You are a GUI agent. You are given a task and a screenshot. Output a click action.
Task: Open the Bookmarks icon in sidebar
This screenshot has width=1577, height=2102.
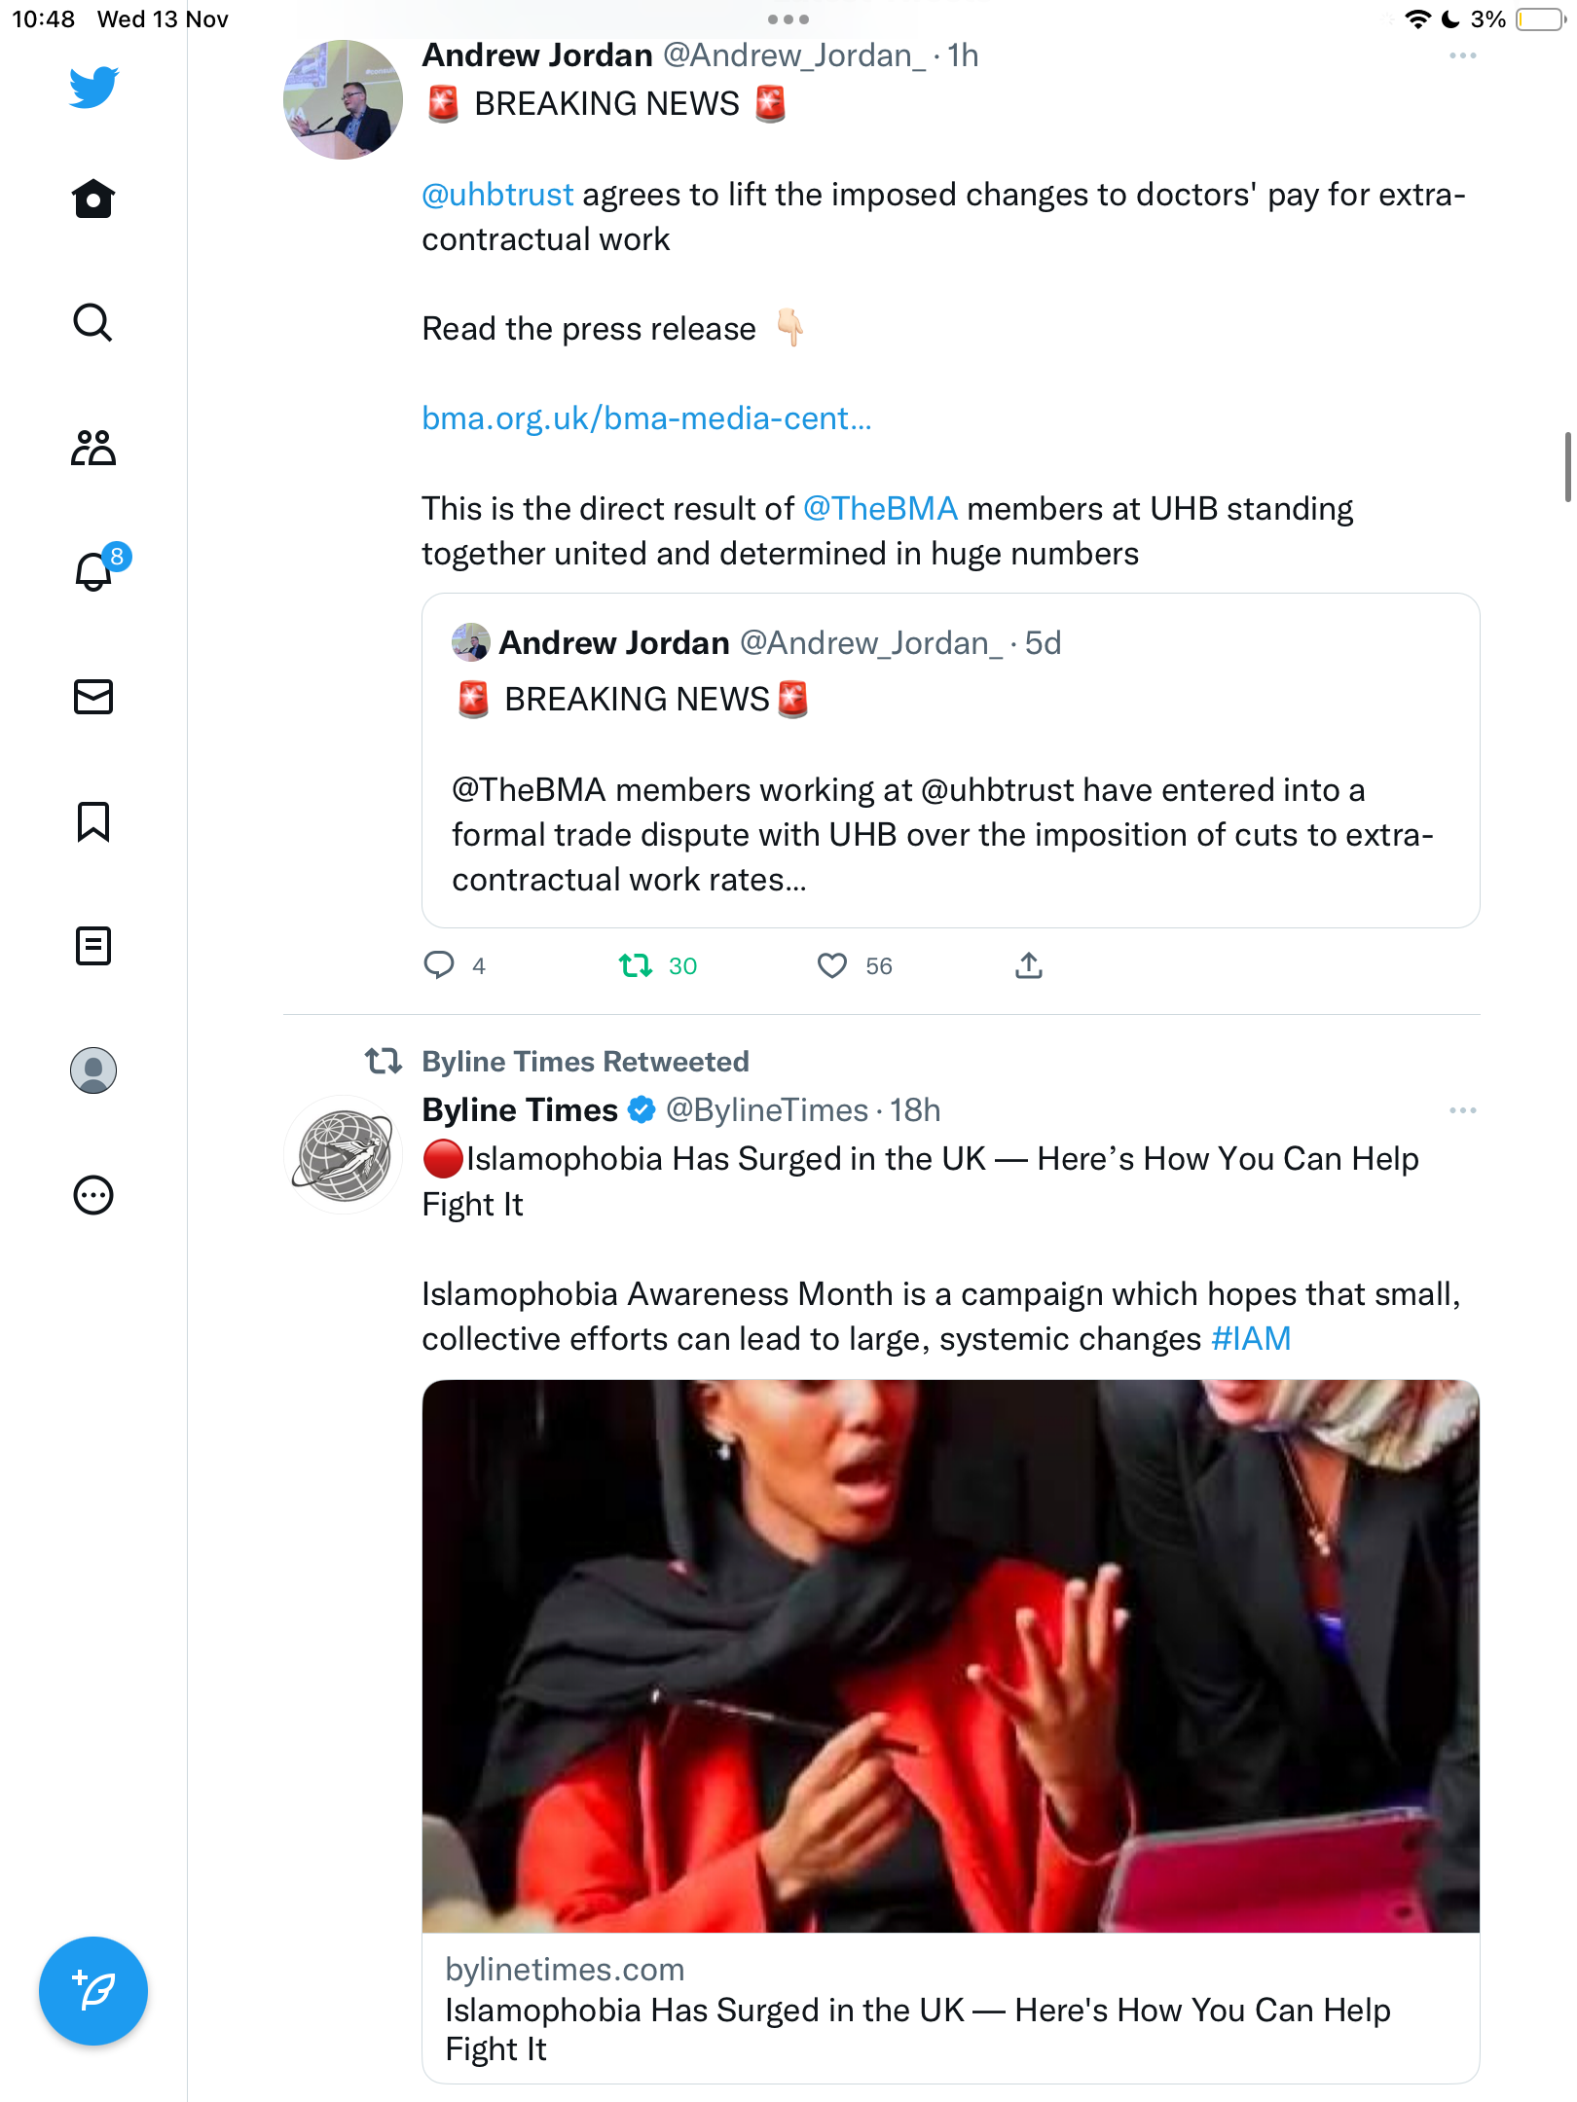pyautogui.click(x=93, y=821)
